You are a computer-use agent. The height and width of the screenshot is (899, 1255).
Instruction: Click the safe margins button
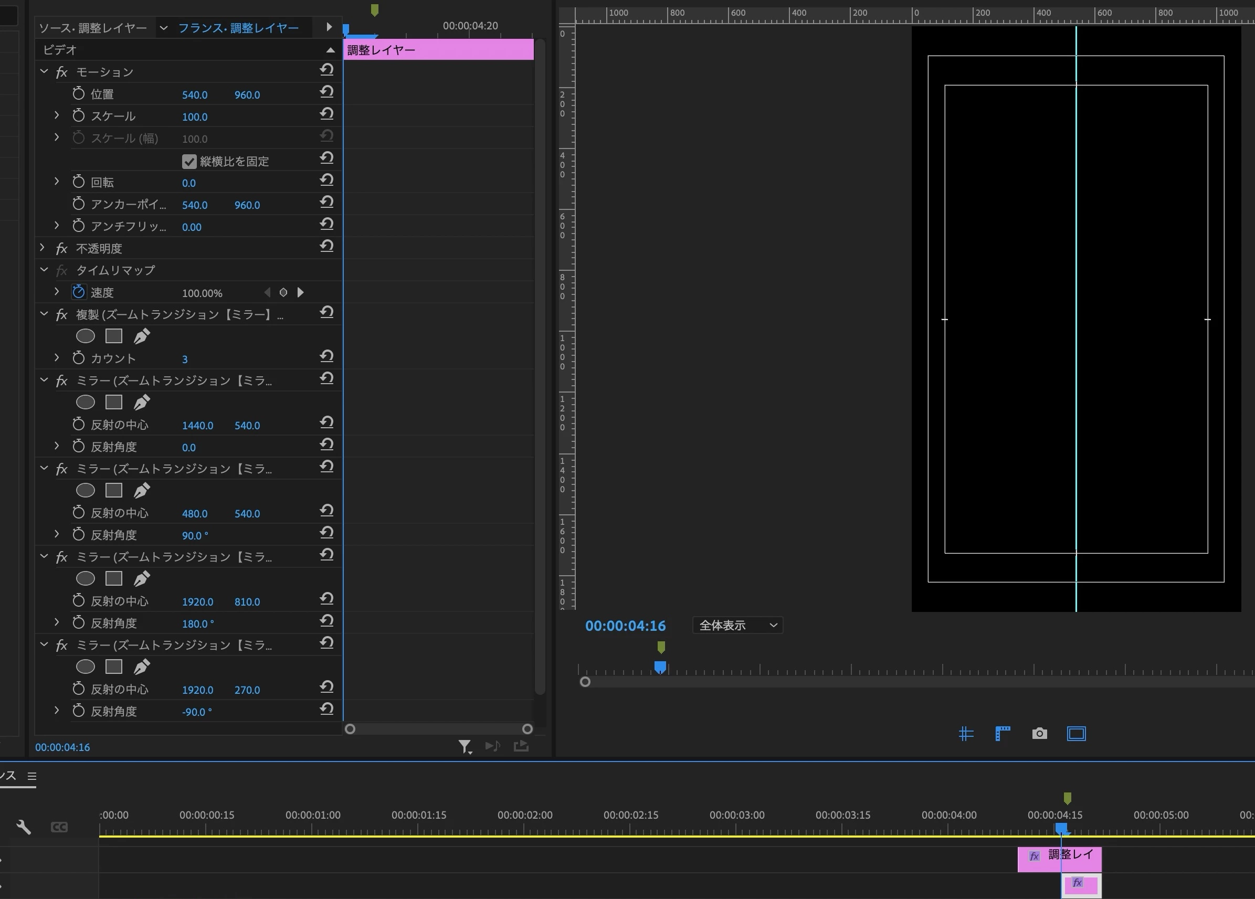(1075, 734)
